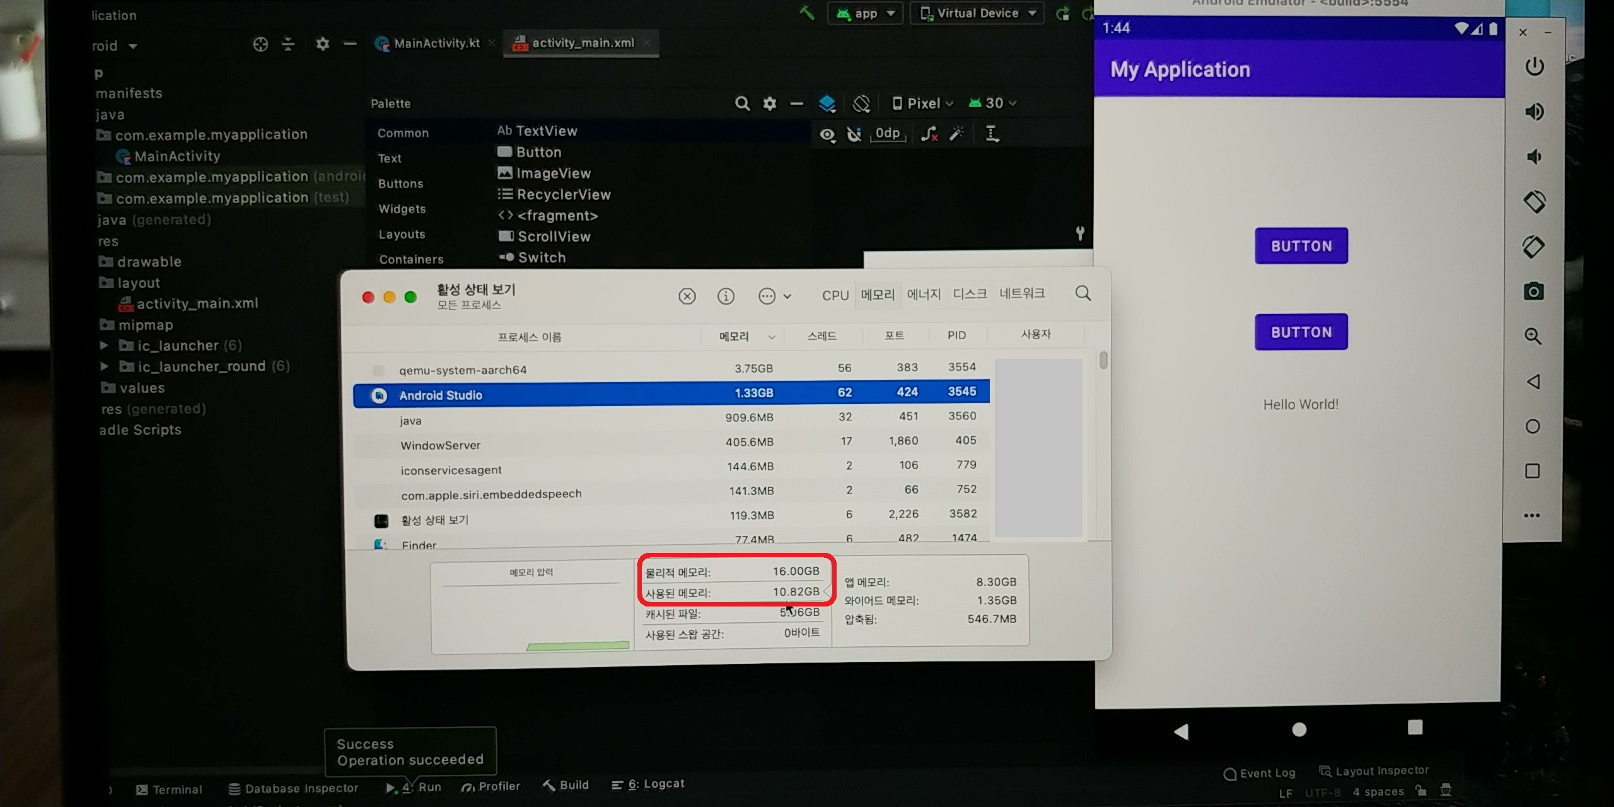The width and height of the screenshot is (1614, 807).
Task: Open API level 30 dropdown
Action: (992, 103)
